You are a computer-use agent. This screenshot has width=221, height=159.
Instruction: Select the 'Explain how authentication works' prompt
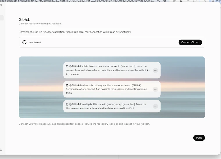point(112,70)
